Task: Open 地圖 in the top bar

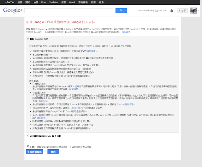Action: pos(36,2)
